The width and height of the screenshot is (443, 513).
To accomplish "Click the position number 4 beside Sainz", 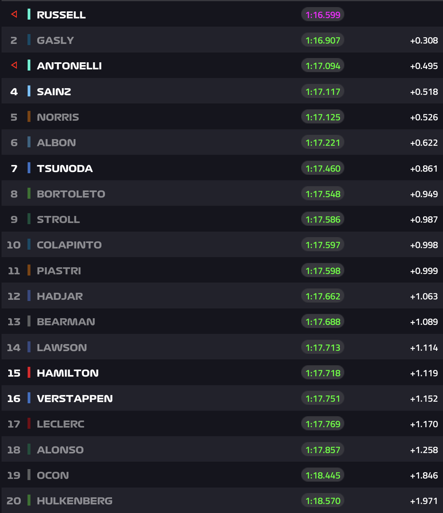I will coord(14,92).
